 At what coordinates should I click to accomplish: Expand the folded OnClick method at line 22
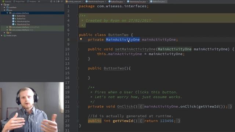click(77, 107)
